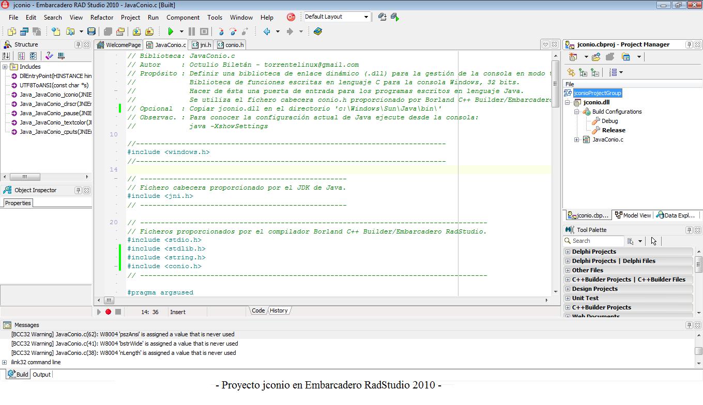Expand the Includes node in Structure
The image size is (703, 405).
coord(5,67)
